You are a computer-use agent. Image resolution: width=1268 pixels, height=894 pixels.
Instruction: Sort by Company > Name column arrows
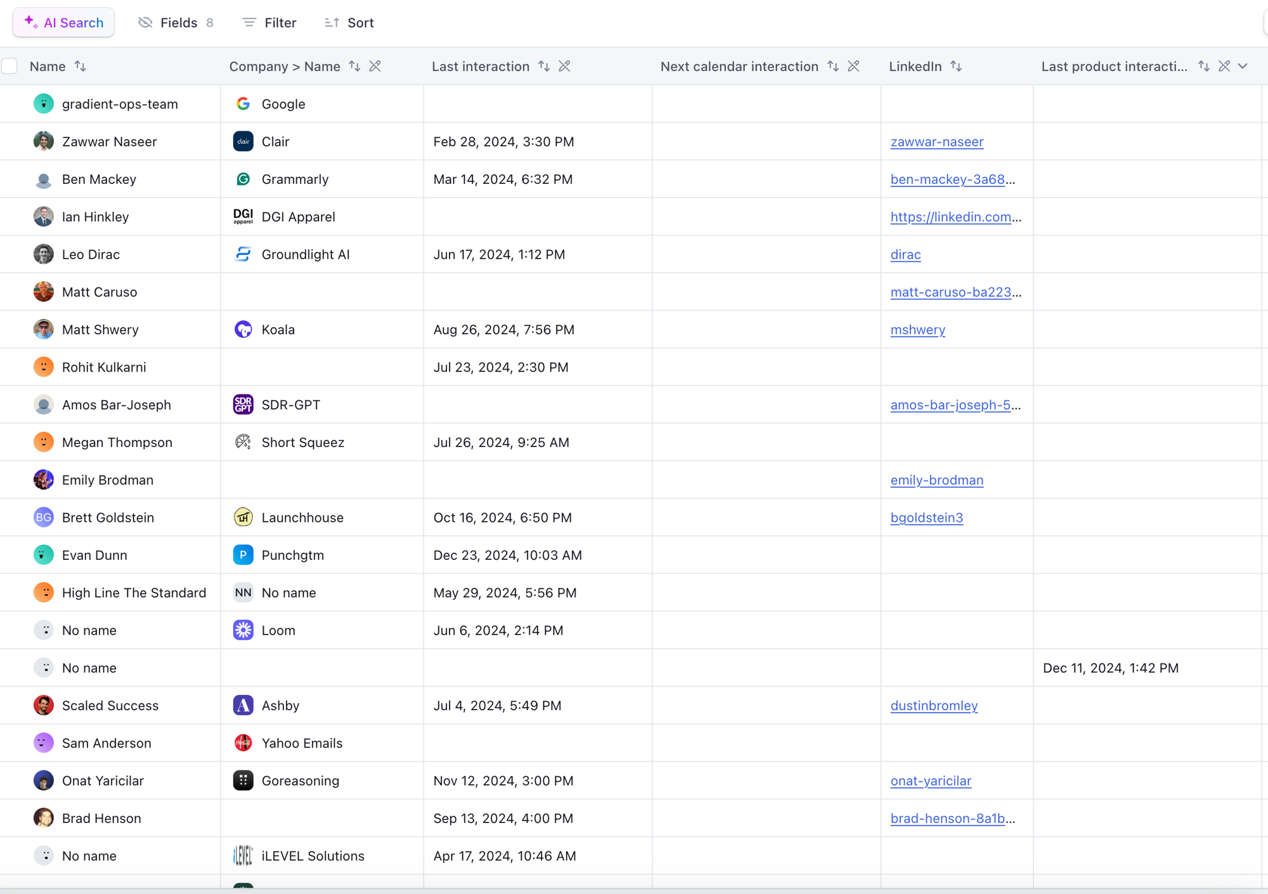[354, 66]
